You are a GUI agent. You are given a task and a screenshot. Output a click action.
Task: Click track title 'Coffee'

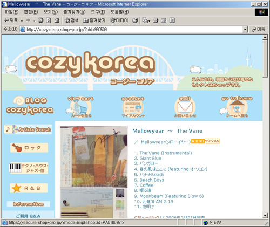tap(146, 185)
